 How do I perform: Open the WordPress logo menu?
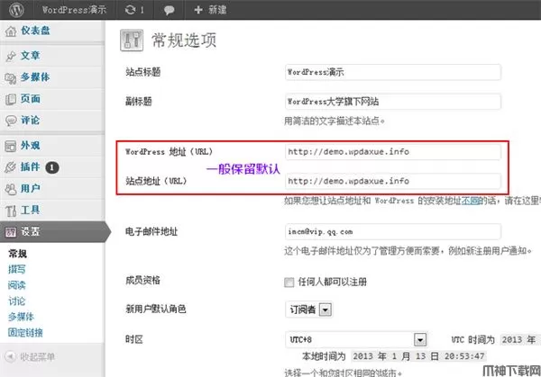coord(16,10)
